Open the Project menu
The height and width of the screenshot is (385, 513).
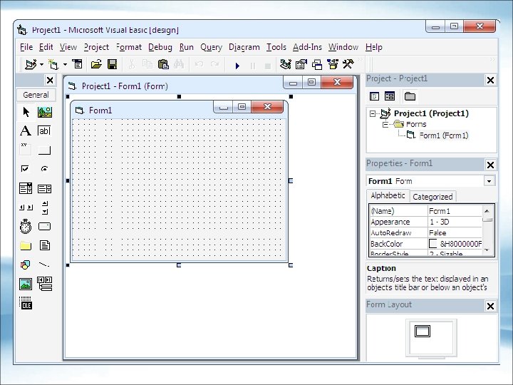(96, 47)
